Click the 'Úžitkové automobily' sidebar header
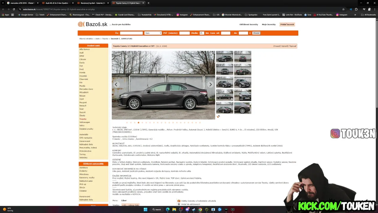 [x=93, y=164]
